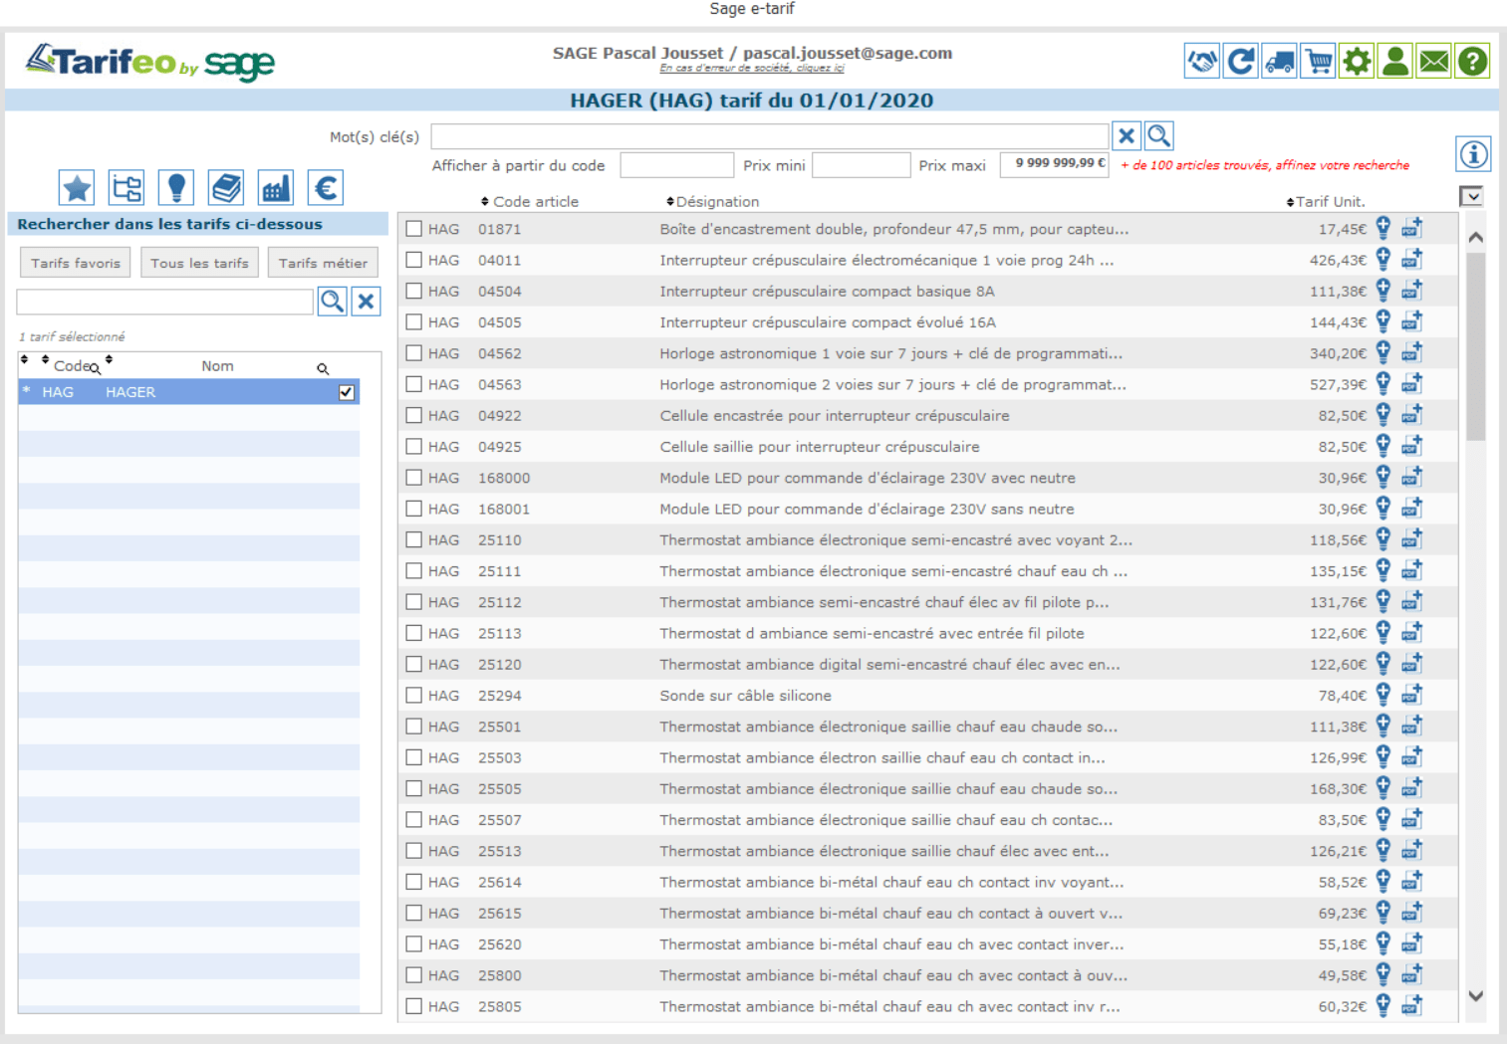Open the Tarifs métier tab
This screenshot has width=1507, height=1044.
[x=323, y=262]
